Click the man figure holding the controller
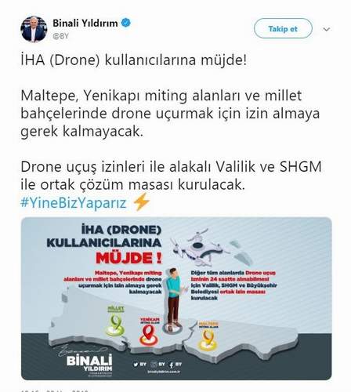The width and height of the screenshot is (351, 392). 174,298
